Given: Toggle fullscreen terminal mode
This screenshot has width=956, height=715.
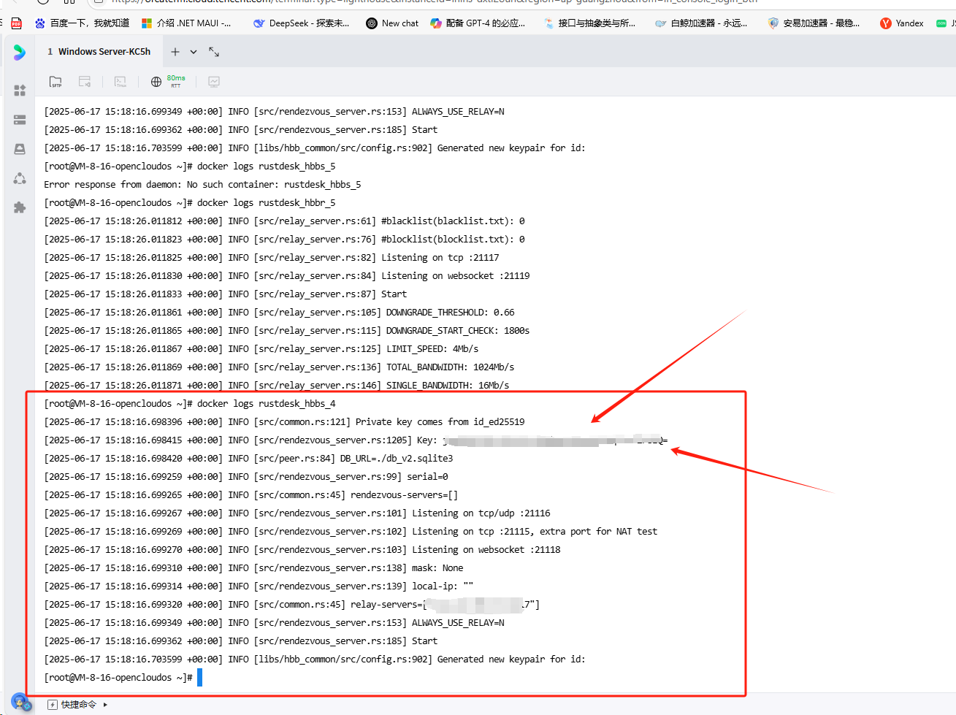Looking at the screenshot, I should 214,52.
